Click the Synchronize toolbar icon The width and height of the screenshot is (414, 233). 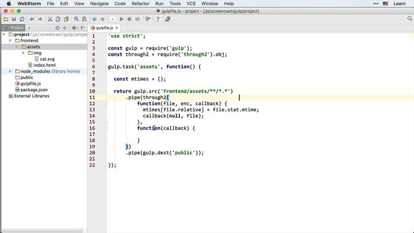[x=22, y=19]
